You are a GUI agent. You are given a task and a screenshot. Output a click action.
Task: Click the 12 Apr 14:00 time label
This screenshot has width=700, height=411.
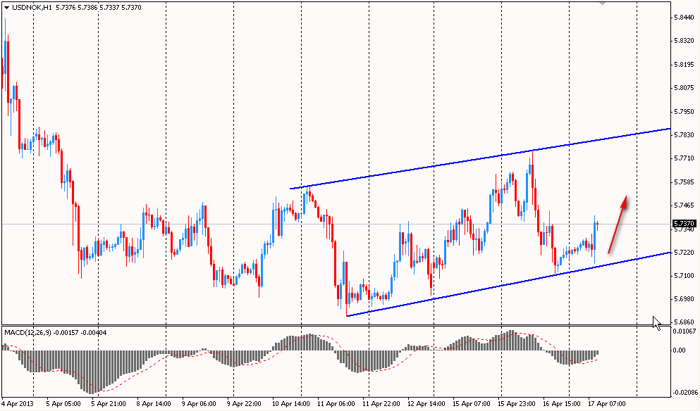coord(426,404)
